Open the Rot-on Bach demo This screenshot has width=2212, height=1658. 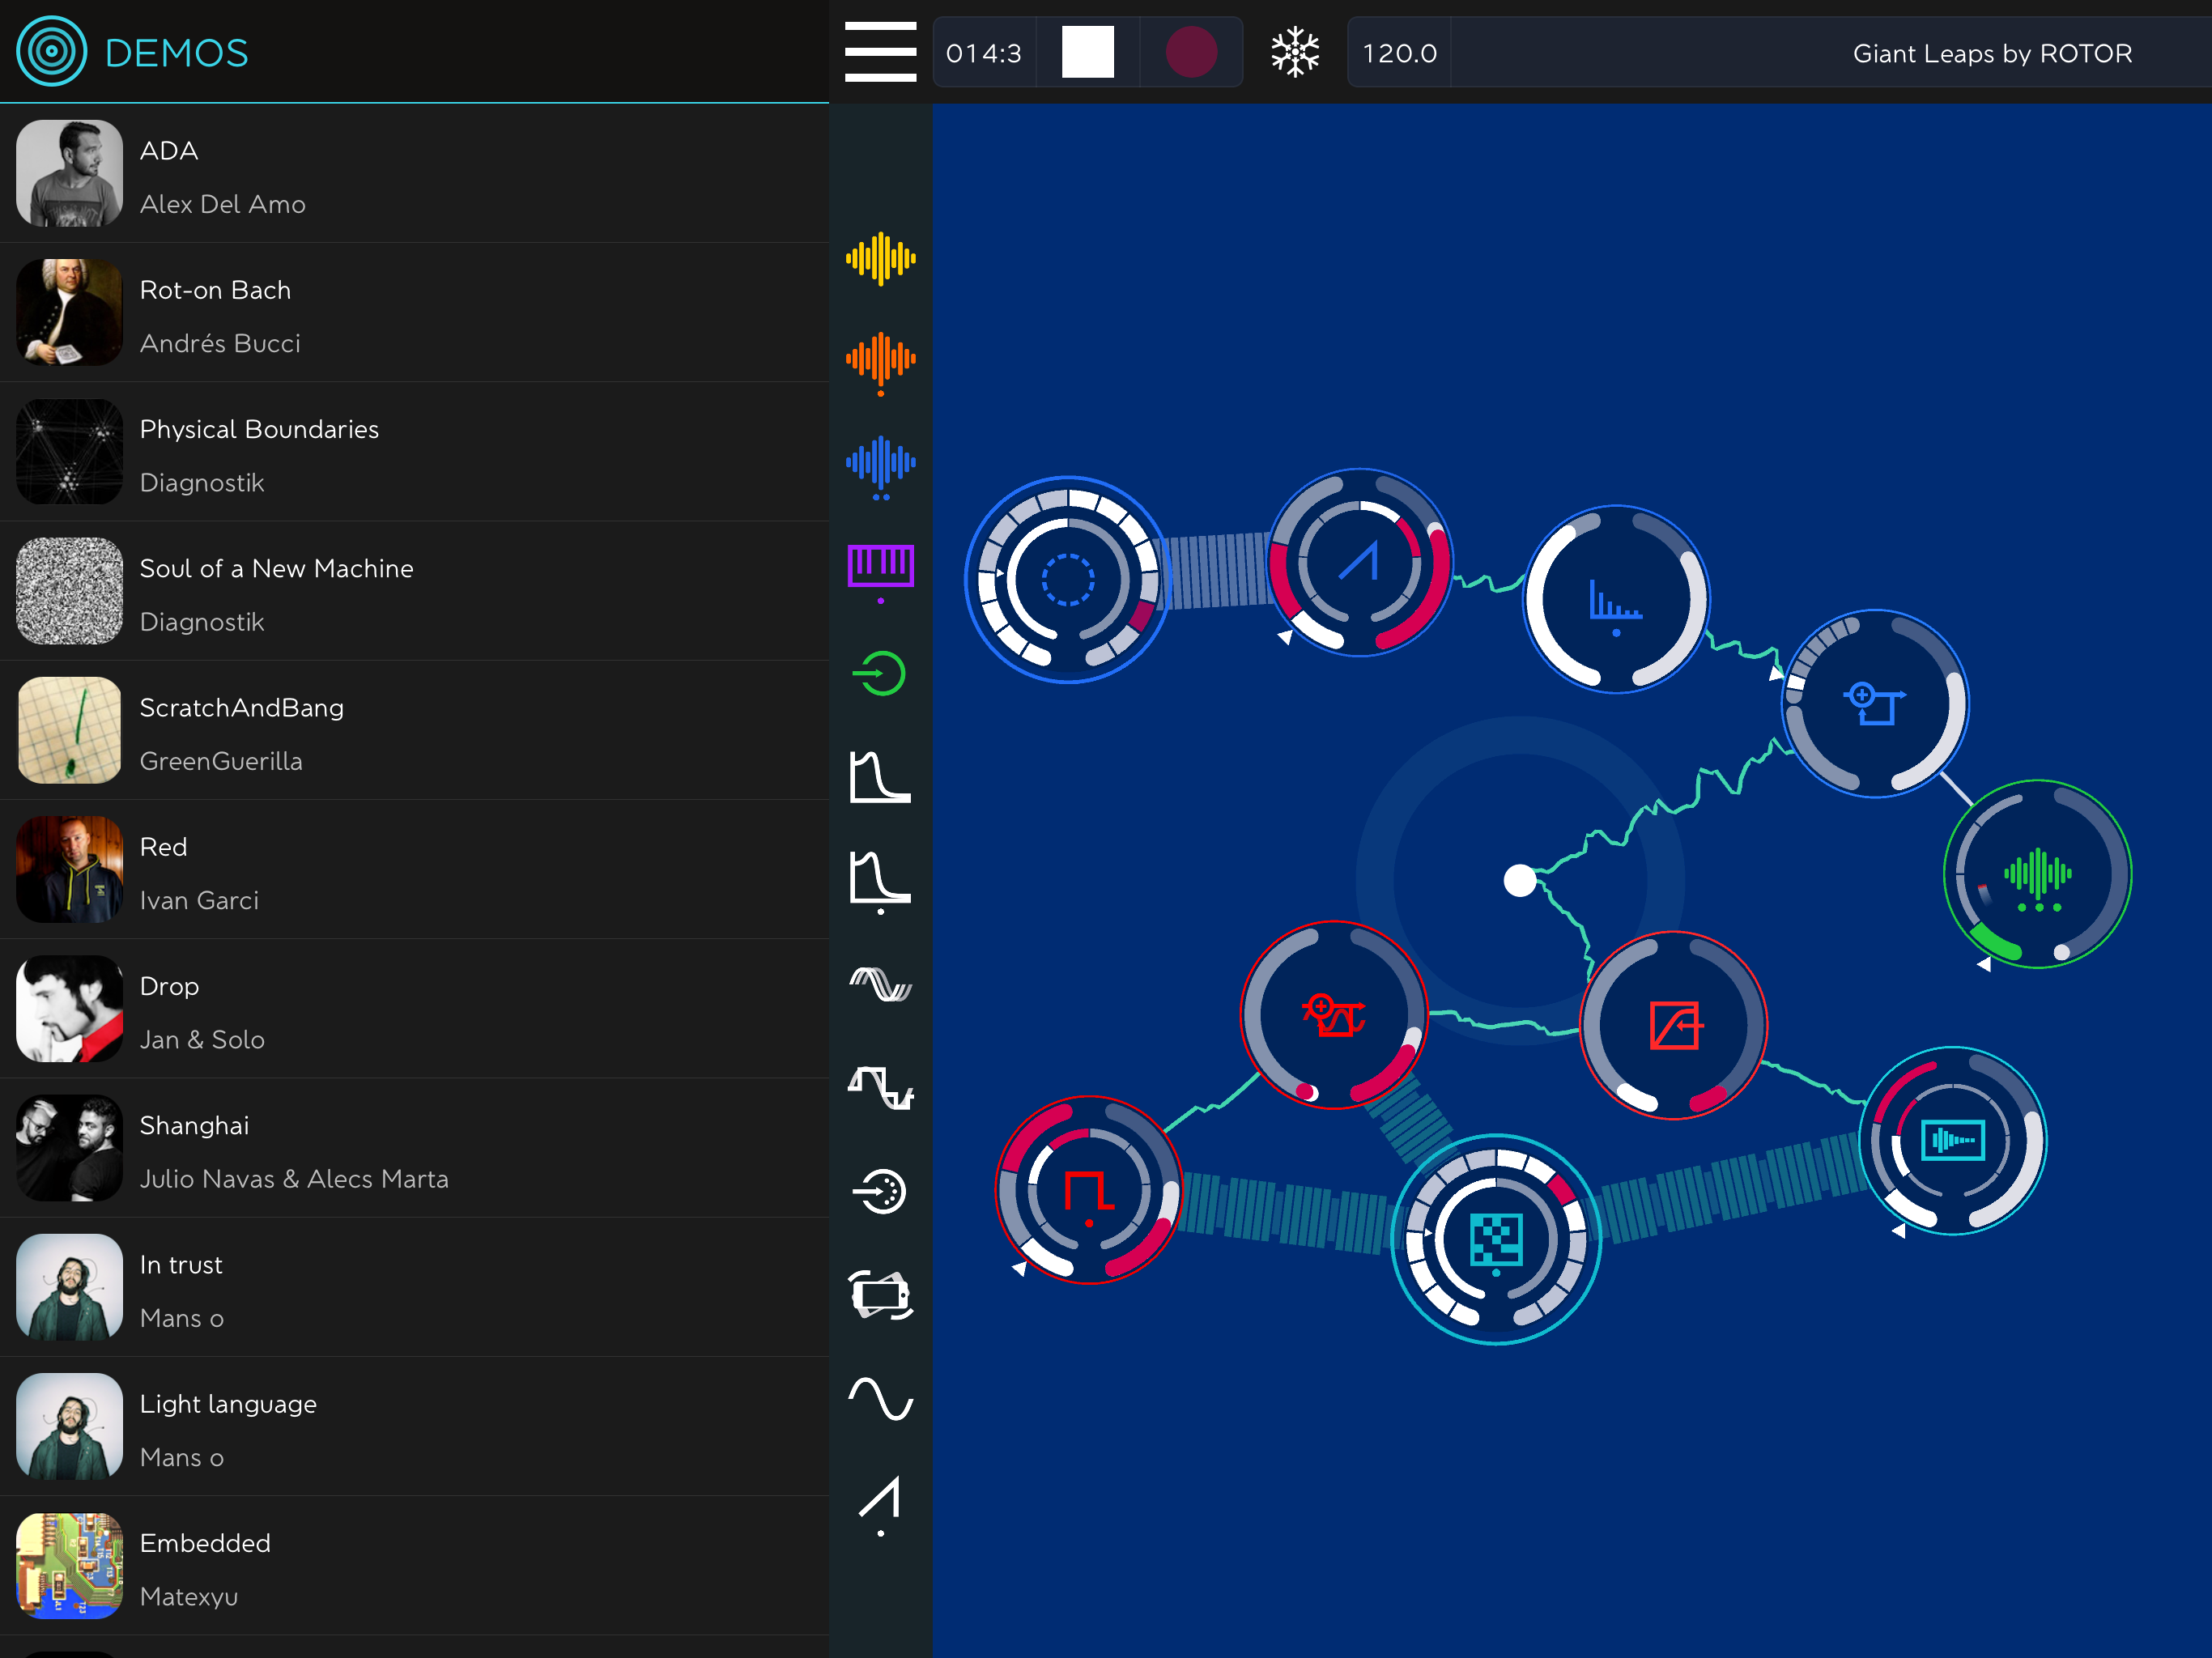[x=414, y=312]
